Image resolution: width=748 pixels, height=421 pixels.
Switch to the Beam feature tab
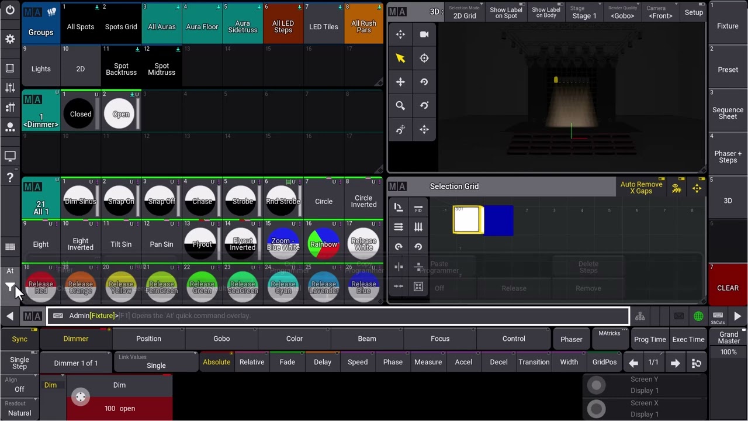point(367,339)
